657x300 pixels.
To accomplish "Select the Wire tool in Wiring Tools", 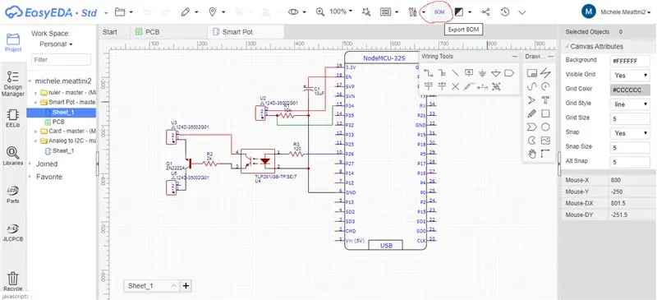I will pyautogui.click(x=428, y=73).
